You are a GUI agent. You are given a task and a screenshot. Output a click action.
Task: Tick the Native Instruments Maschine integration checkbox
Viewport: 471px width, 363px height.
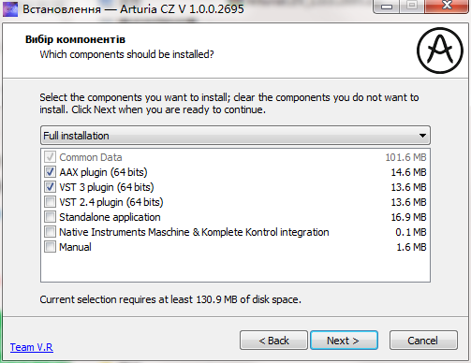pos(50,232)
